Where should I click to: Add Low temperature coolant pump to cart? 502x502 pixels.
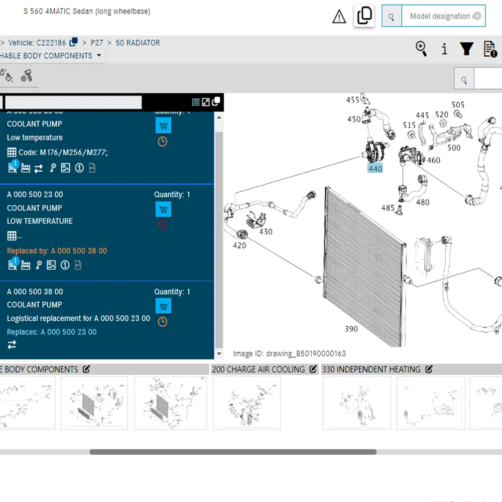(x=163, y=126)
